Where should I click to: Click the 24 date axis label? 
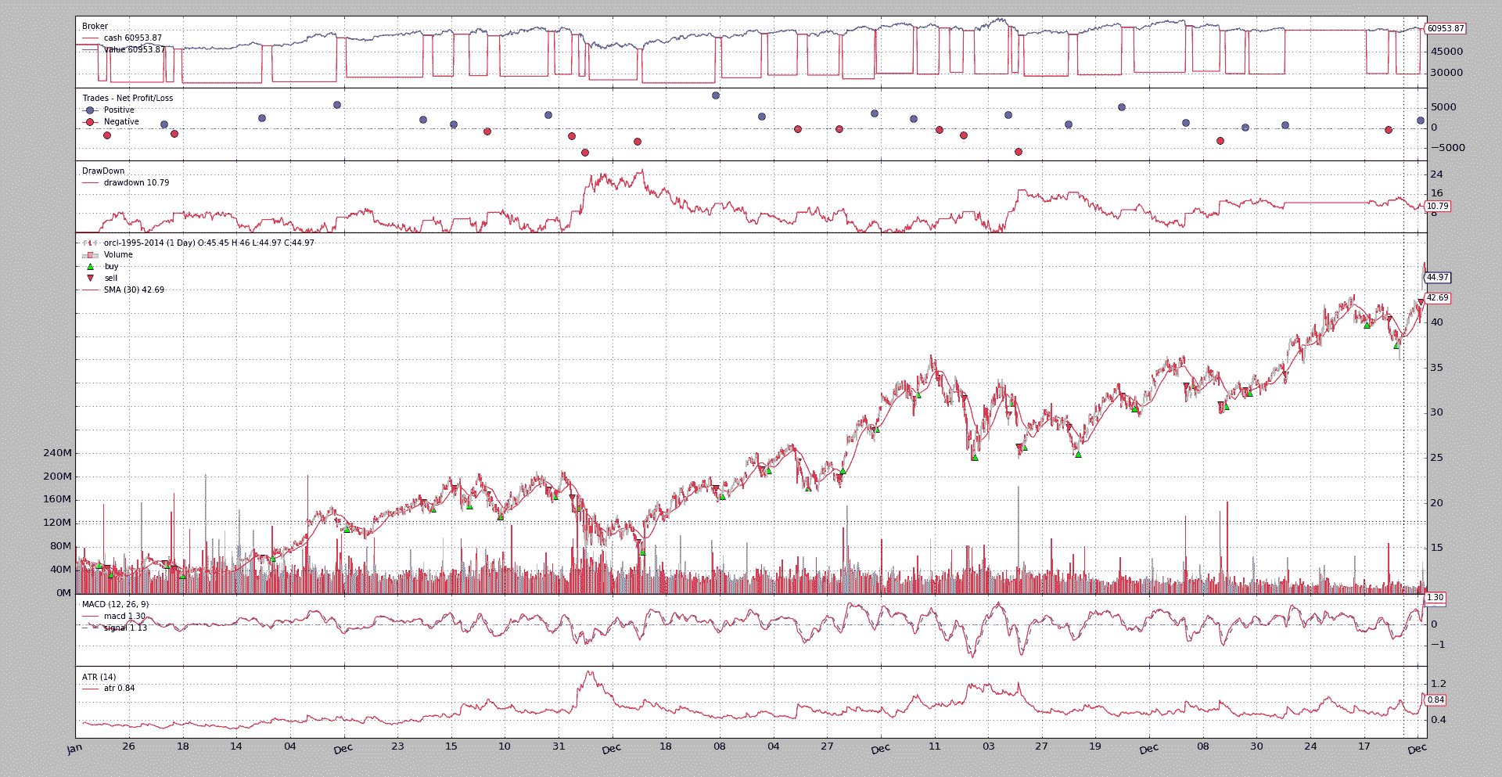pyautogui.click(x=1310, y=746)
